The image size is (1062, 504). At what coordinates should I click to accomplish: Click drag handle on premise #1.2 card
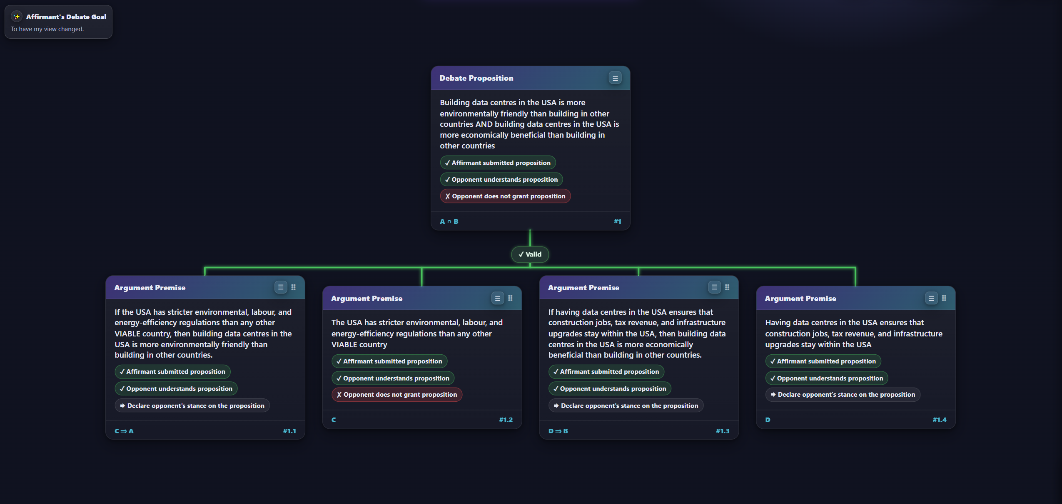510,298
